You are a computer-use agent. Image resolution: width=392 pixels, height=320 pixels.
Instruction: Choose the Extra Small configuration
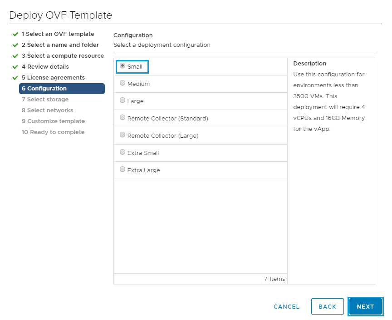coord(122,152)
